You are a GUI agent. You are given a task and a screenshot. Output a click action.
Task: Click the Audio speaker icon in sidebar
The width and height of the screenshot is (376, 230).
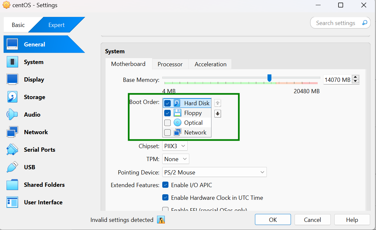click(12, 115)
